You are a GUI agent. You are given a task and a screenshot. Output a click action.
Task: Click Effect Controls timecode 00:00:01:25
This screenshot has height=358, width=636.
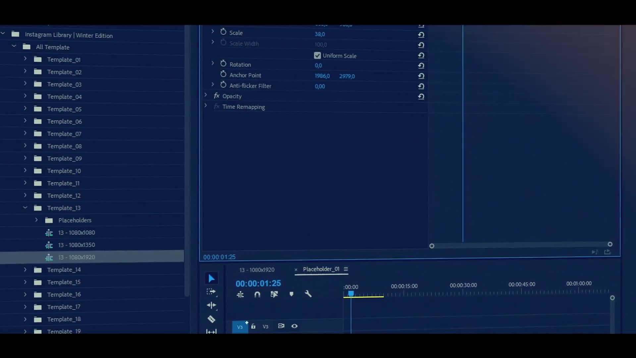219,257
